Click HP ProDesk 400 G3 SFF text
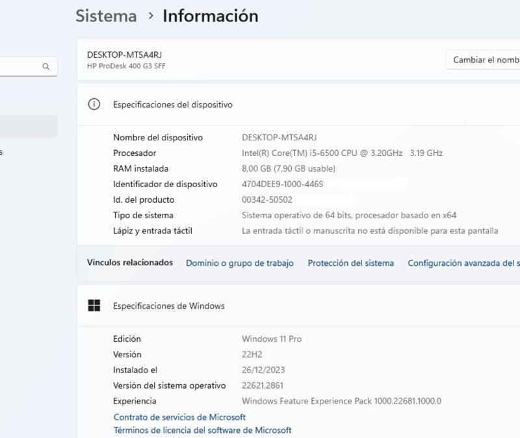Image resolution: width=520 pixels, height=438 pixels. 126,66
